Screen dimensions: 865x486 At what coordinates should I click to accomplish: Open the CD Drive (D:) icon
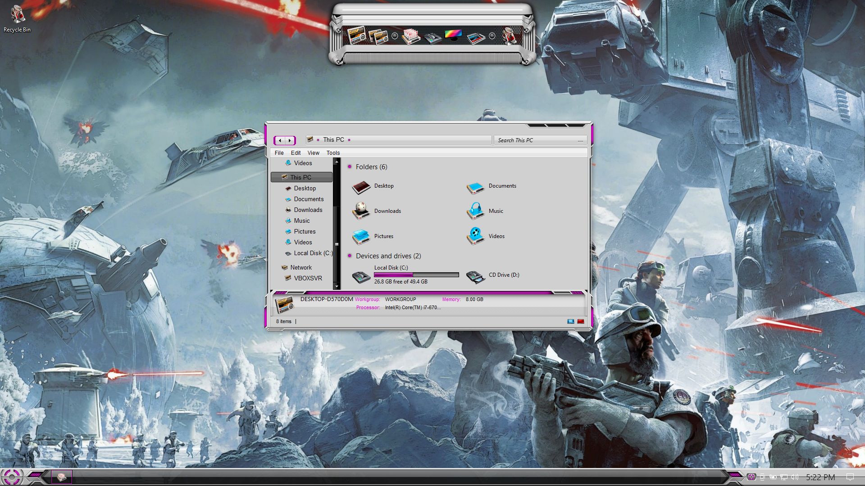point(475,276)
